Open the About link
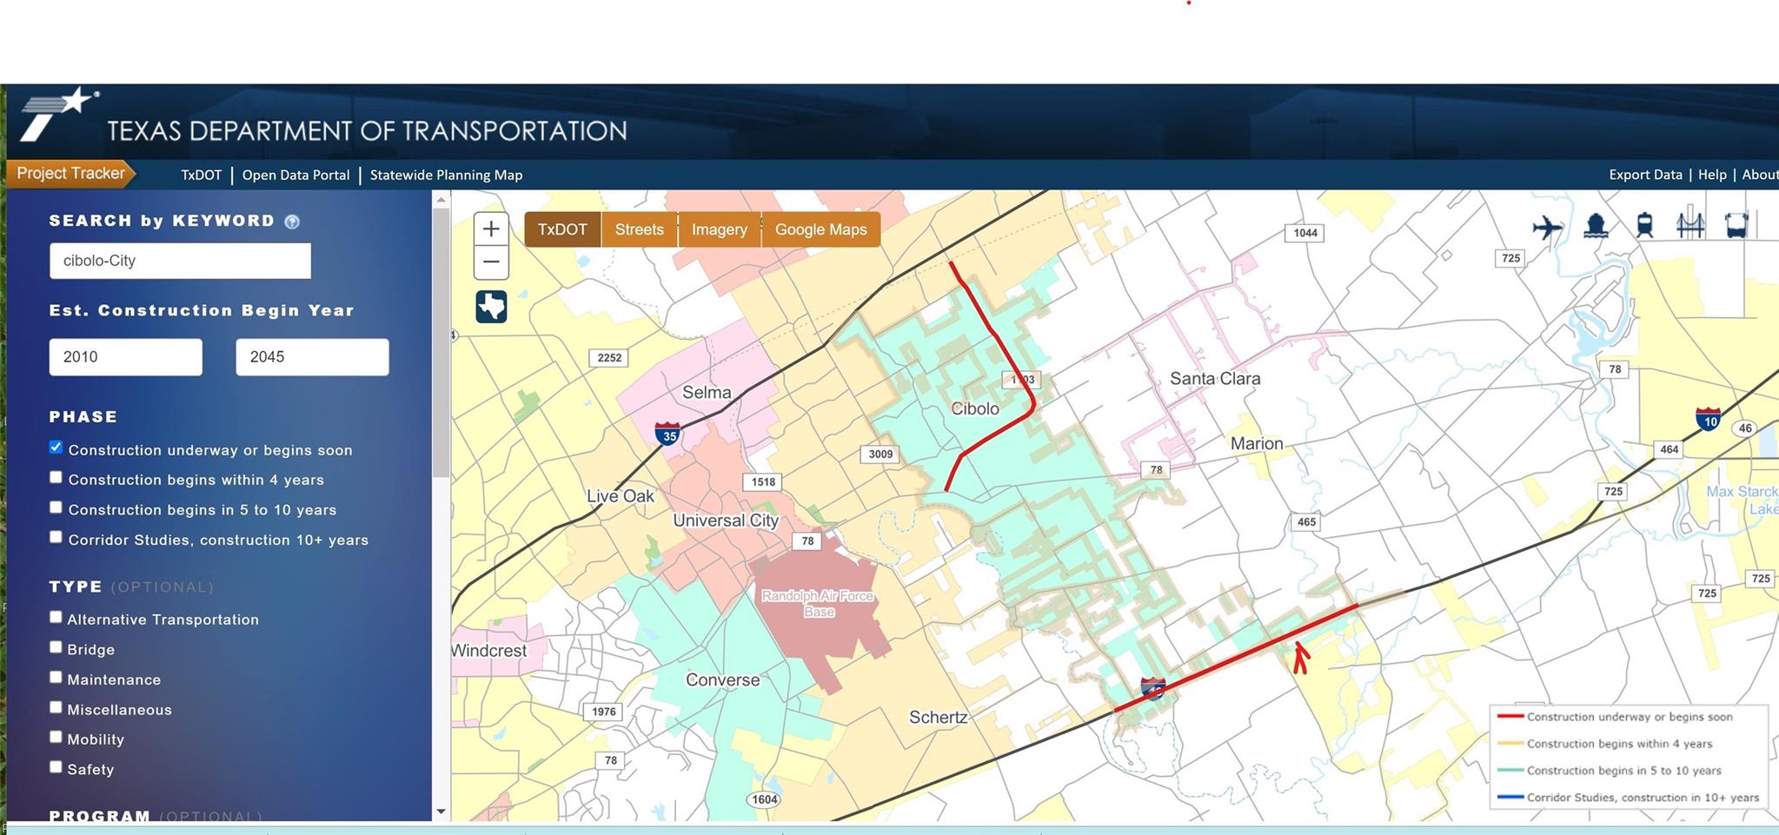The height and width of the screenshot is (835, 1779). point(1760,175)
